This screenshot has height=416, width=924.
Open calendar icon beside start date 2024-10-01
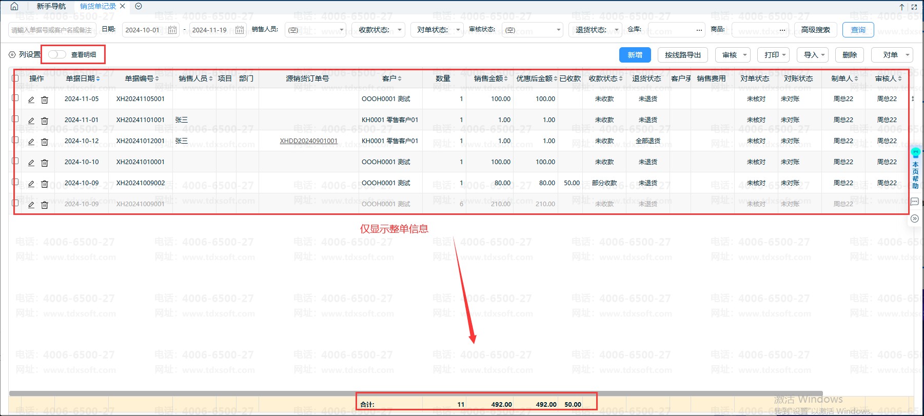[172, 30]
